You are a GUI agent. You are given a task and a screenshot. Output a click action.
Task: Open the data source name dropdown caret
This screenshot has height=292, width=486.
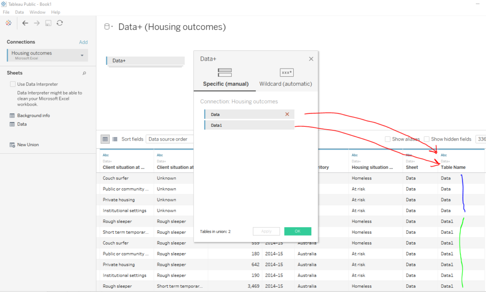click(112, 27)
